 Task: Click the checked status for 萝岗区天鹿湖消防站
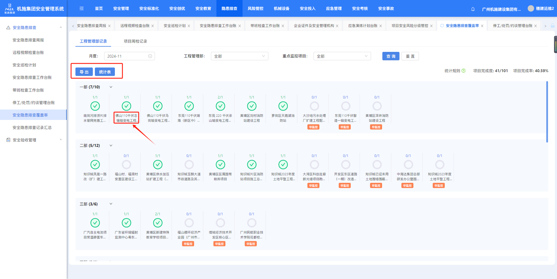(x=283, y=106)
